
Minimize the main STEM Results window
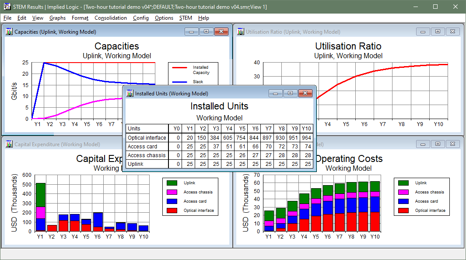click(416, 7)
